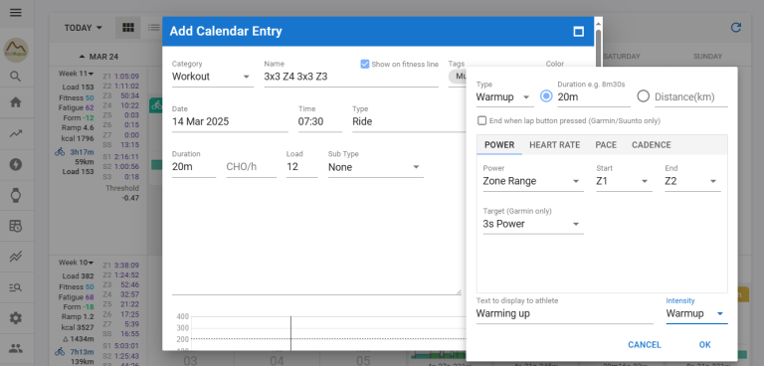
Task: Click the Week 11 bike ride icon
Action: (60, 152)
